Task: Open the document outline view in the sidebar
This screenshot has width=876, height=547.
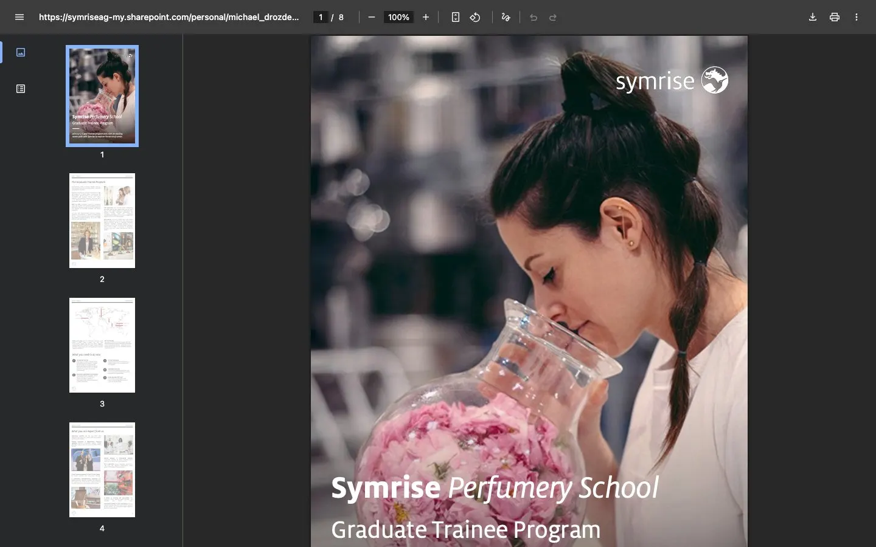Action: pyautogui.click(x=21, y=89)
